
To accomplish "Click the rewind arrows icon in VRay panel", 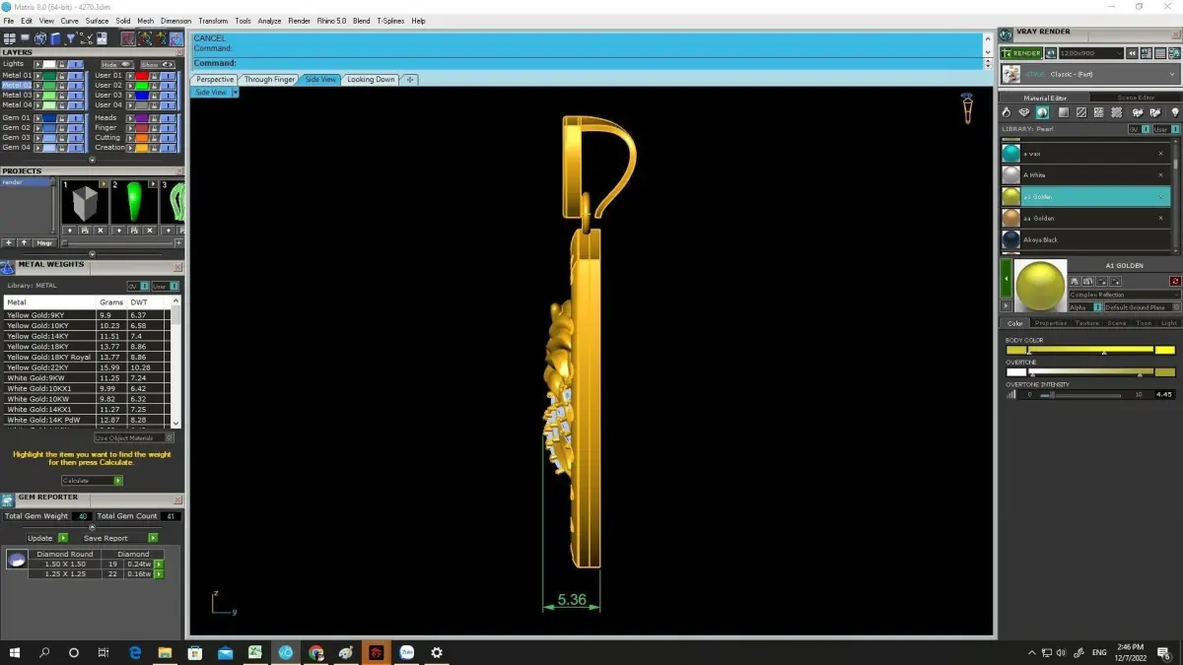I will pyautogui.click(x=1132, y=53).
